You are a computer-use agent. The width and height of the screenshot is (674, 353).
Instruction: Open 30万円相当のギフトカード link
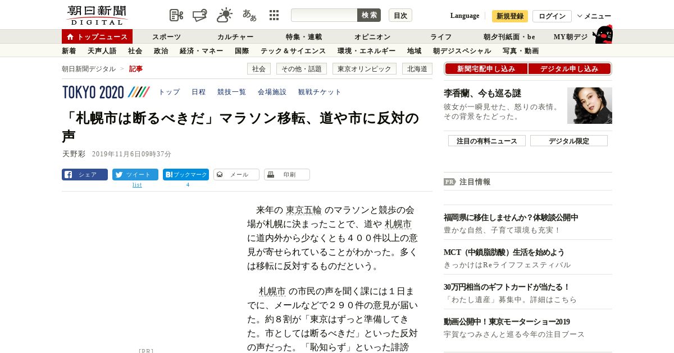click(507, 287)
